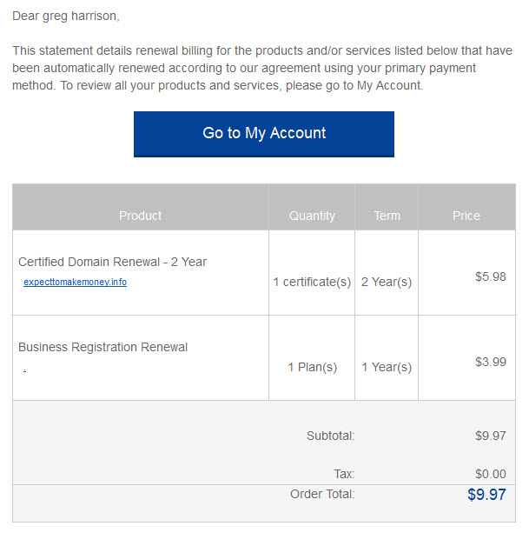This screenshot has width=529, height=546.
Task: Click the 1 Year(s) term cell
Action: tap(387, 367)
